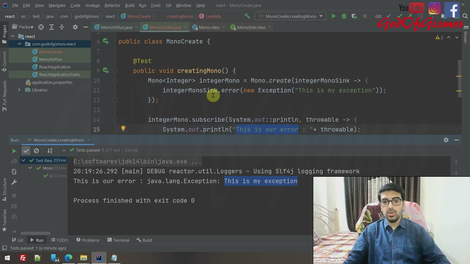Open the Git tool window

[x=17, y=240]
